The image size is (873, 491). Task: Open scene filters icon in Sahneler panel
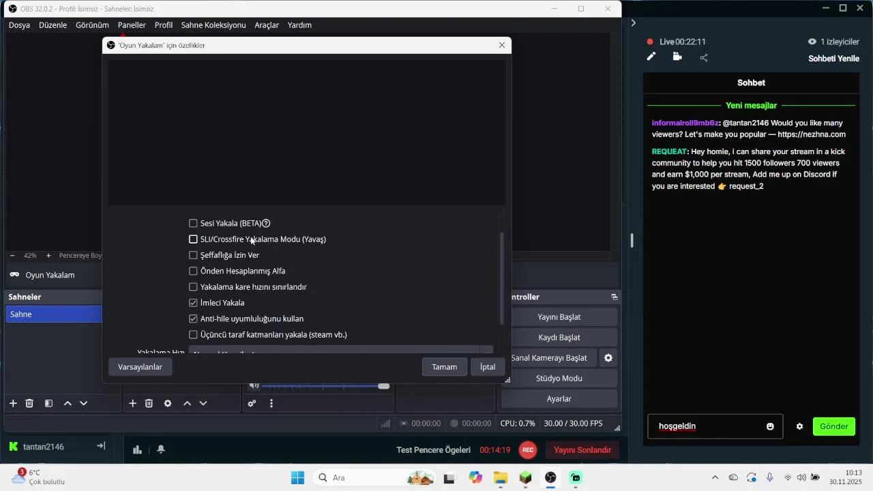[x=48, y=403]
